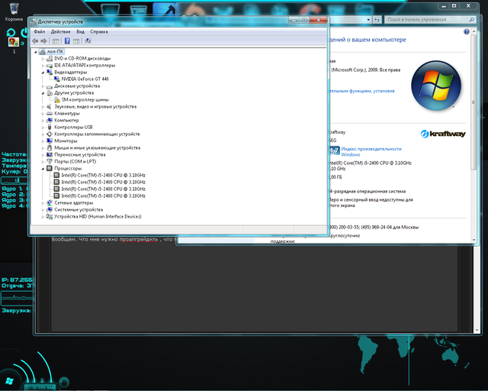Screen dimensions: 488x391
Task: Click the sound devices speaker icon
Action: (49, 107)
